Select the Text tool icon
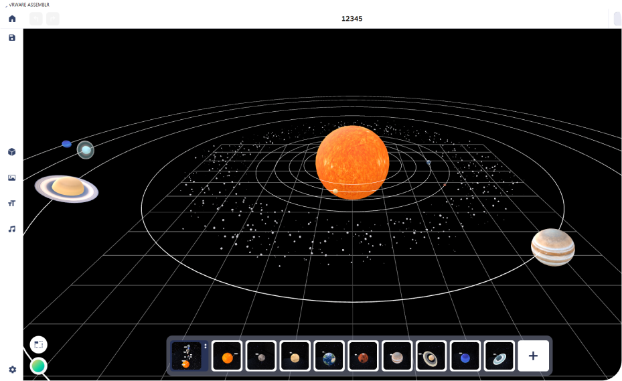The width and height of the screenshot is (622, 381). (x=11, y=204)
